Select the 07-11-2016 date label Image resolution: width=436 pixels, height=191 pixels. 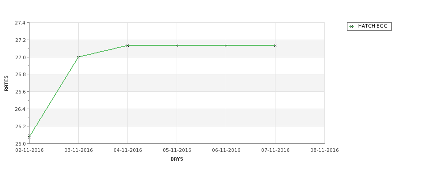[275, 150]
